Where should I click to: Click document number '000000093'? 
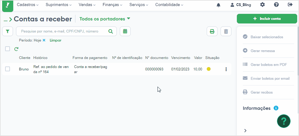[154, 69]
